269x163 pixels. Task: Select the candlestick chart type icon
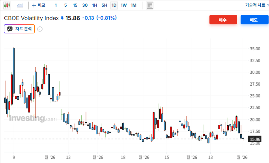point(7,5)
